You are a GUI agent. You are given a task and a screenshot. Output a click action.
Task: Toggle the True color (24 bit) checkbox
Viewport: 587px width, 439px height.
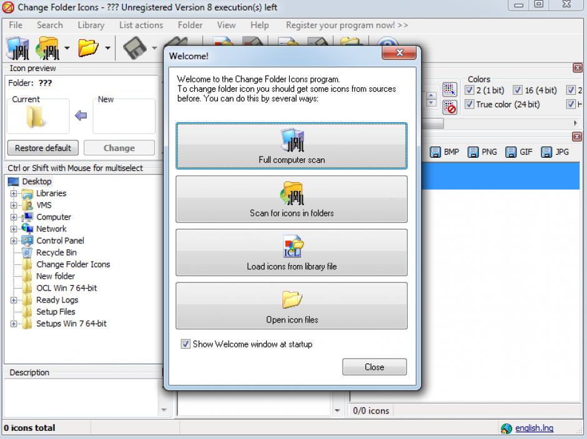(x=470, y=104)
